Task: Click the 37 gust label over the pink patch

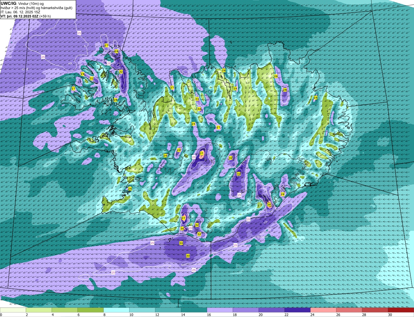Action: (202, 153)
